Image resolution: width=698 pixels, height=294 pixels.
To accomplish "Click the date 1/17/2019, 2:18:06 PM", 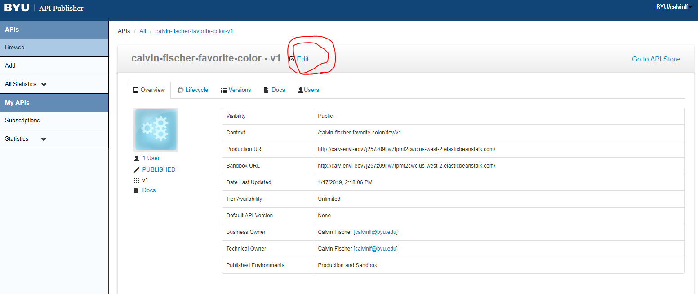I will pyautogui.click(x=345, y=182).
